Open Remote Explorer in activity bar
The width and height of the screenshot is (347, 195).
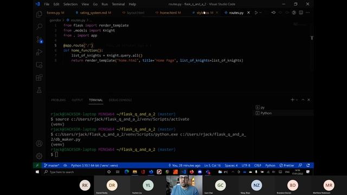coord(39,65)
